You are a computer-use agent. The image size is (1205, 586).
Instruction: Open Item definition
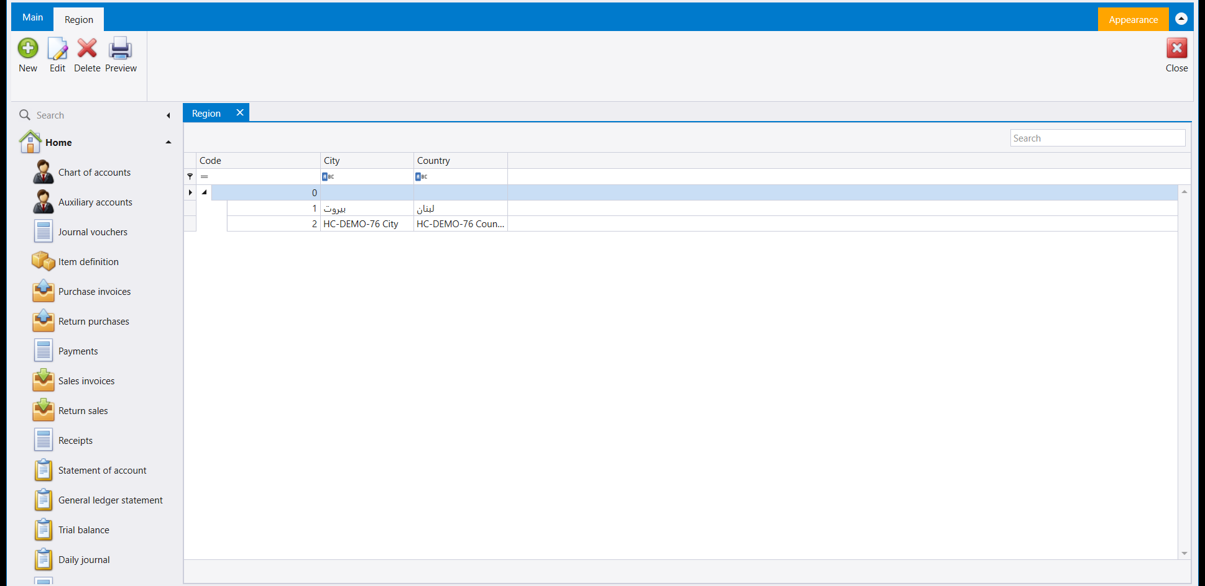click(x=88, y=262)
